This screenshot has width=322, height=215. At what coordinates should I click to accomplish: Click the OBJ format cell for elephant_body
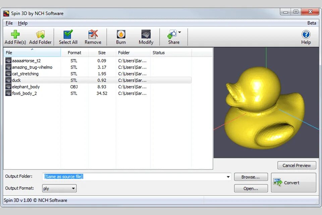point(74,87)
